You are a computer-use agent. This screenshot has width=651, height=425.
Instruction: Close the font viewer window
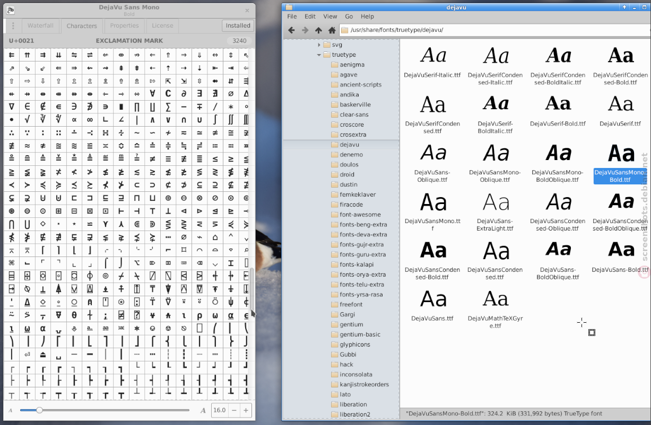(247, 11)
